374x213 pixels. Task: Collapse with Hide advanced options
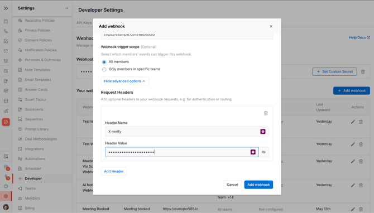[x=124, y=81]
